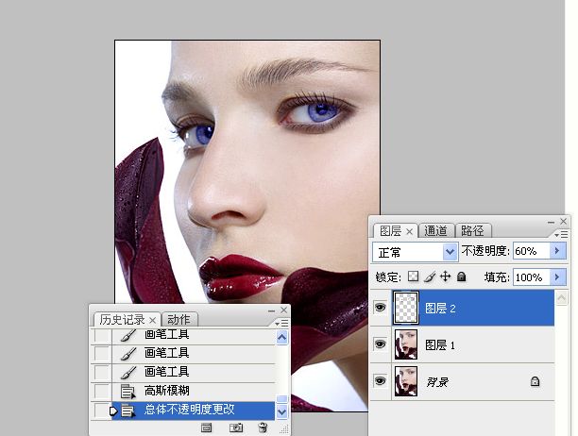Click history panel scroll down arrow
Image resolution: width=578 pixels, height=436 pixels.
tap(282, 412)
